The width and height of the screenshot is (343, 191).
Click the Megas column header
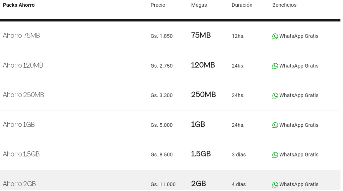pyautogui.click(x=199, y=5)
